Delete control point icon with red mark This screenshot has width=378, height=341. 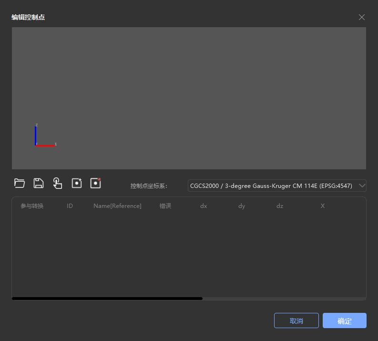[x=96, y=183]
